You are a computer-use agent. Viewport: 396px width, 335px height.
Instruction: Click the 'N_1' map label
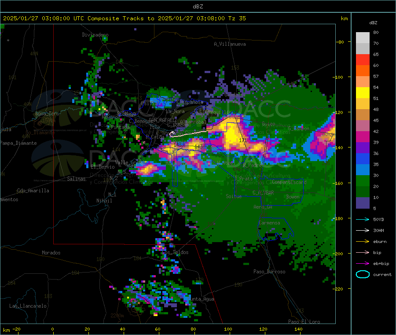[112, 195]
